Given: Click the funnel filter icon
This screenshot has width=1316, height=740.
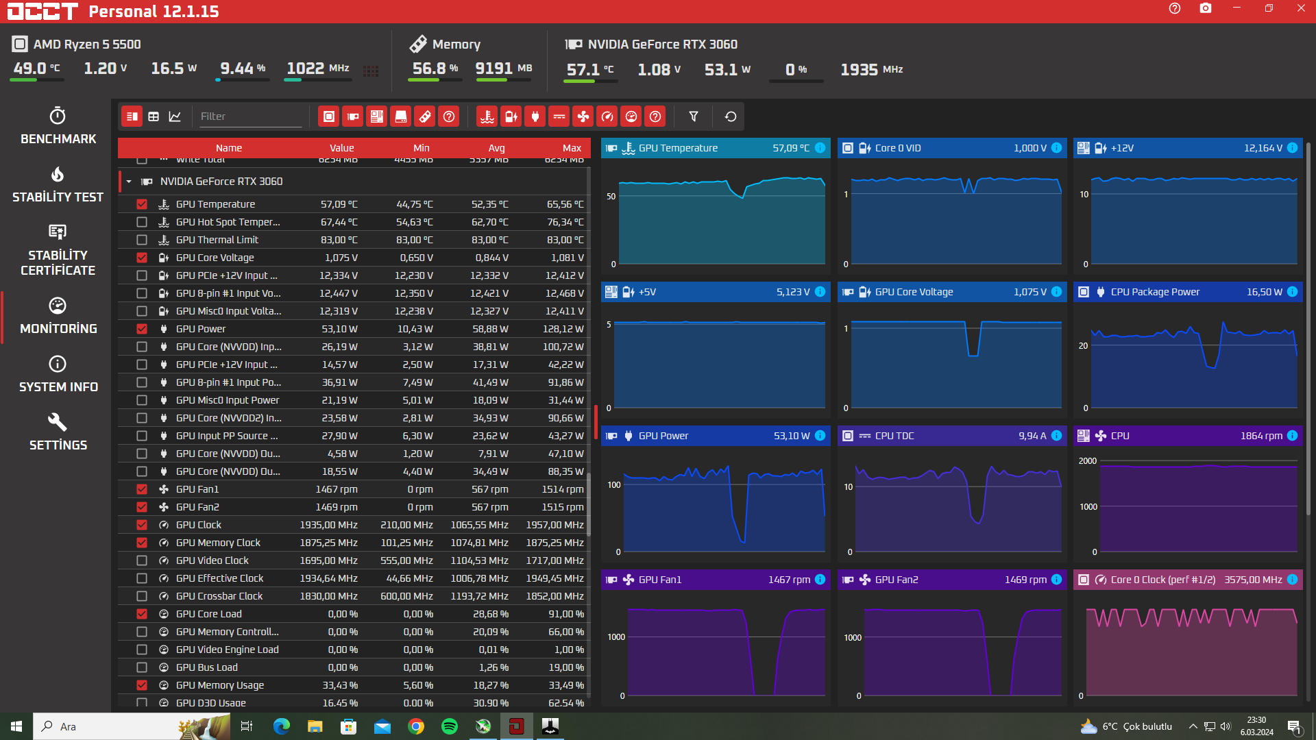Looking at the screenshot, I should coord(694,116).
